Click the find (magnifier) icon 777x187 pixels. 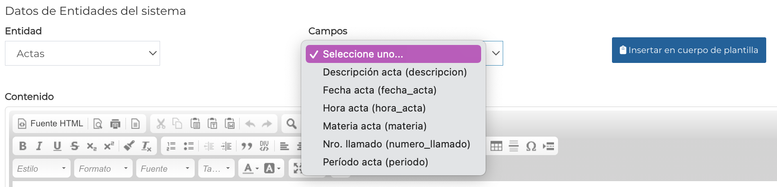point(291,124)
